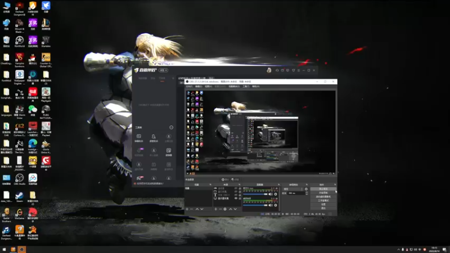Launch Vampire Survivors from the desktop
Viewport: 450px width, 253px height.
click(x=20, y=60)
